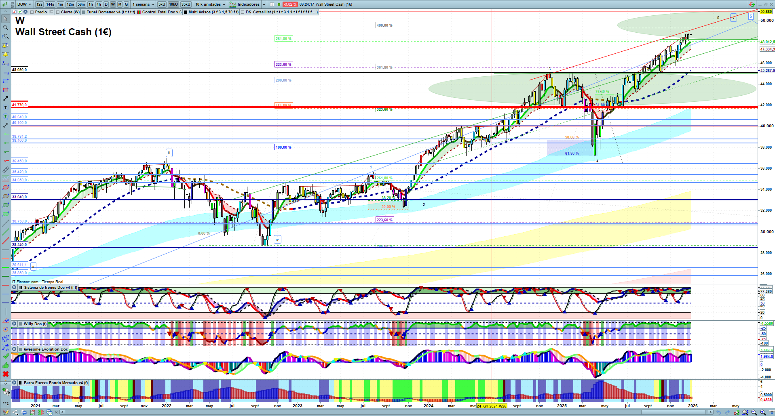The width and height of the screenshot is (775, 416).
Task: Place a red X cross symbol
Action: (6, 374)
